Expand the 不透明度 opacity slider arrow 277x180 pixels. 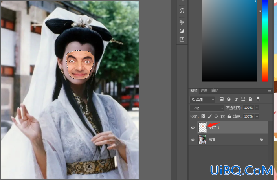(257, 108)
